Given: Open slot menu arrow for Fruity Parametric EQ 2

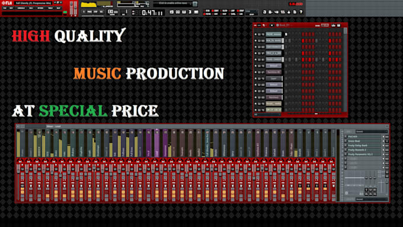Looking at the screenshot, I should [x=345, y=154].
